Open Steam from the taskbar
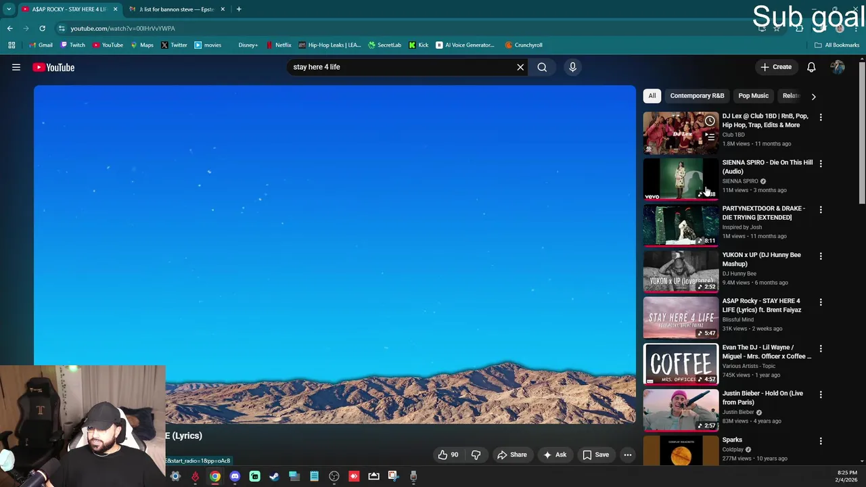 point(274,476)
